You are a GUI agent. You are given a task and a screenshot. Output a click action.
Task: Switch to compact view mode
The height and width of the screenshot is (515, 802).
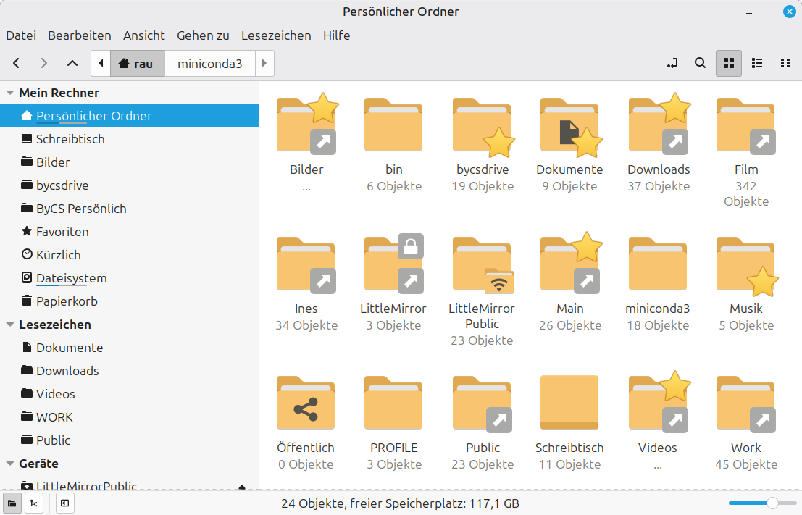tap(785, 63)
